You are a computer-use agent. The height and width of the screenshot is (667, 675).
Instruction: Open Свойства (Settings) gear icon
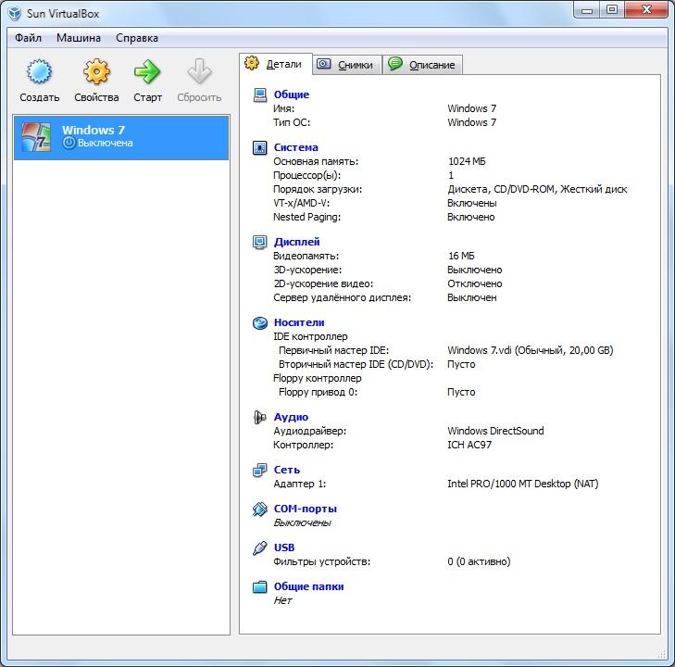pyautogui.click(x=96, y=73)
